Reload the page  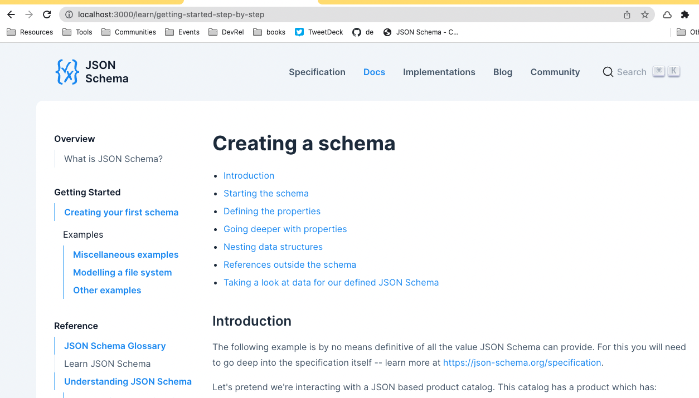click(46, 14)
